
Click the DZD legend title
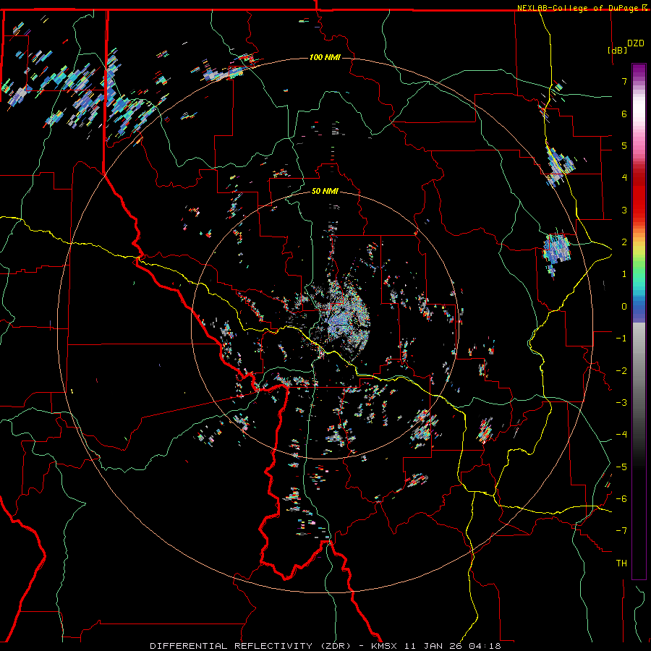pyautogui.click(x=636, y=43)
